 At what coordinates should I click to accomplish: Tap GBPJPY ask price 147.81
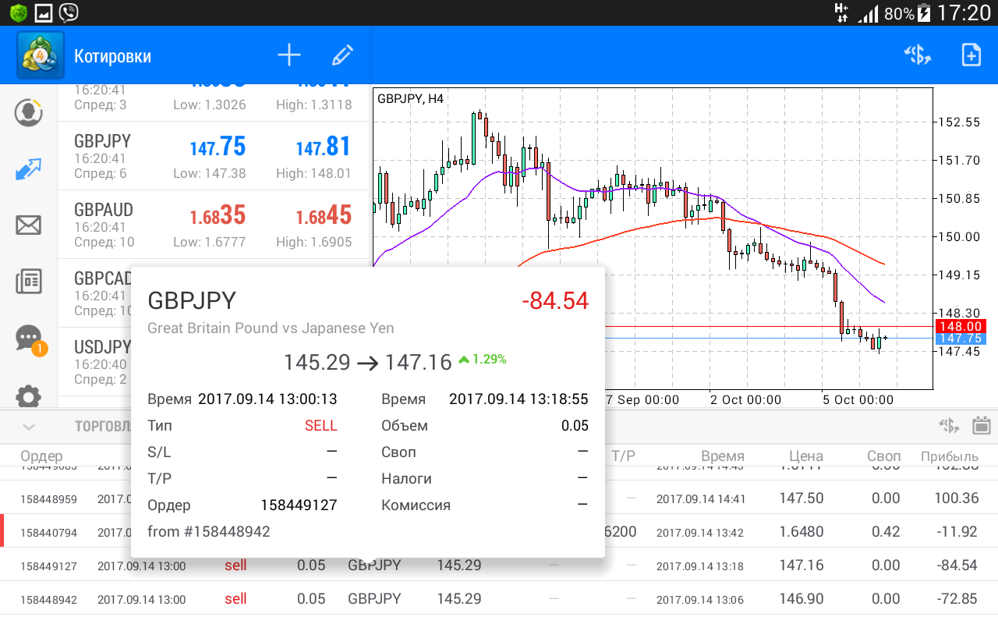[324, 147]
